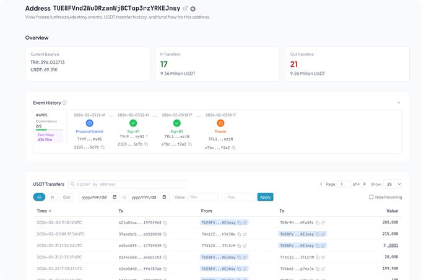
Task: Open the TAn1ZZ...h5Y3Re sender in new tab
Action: click(246, 234)
